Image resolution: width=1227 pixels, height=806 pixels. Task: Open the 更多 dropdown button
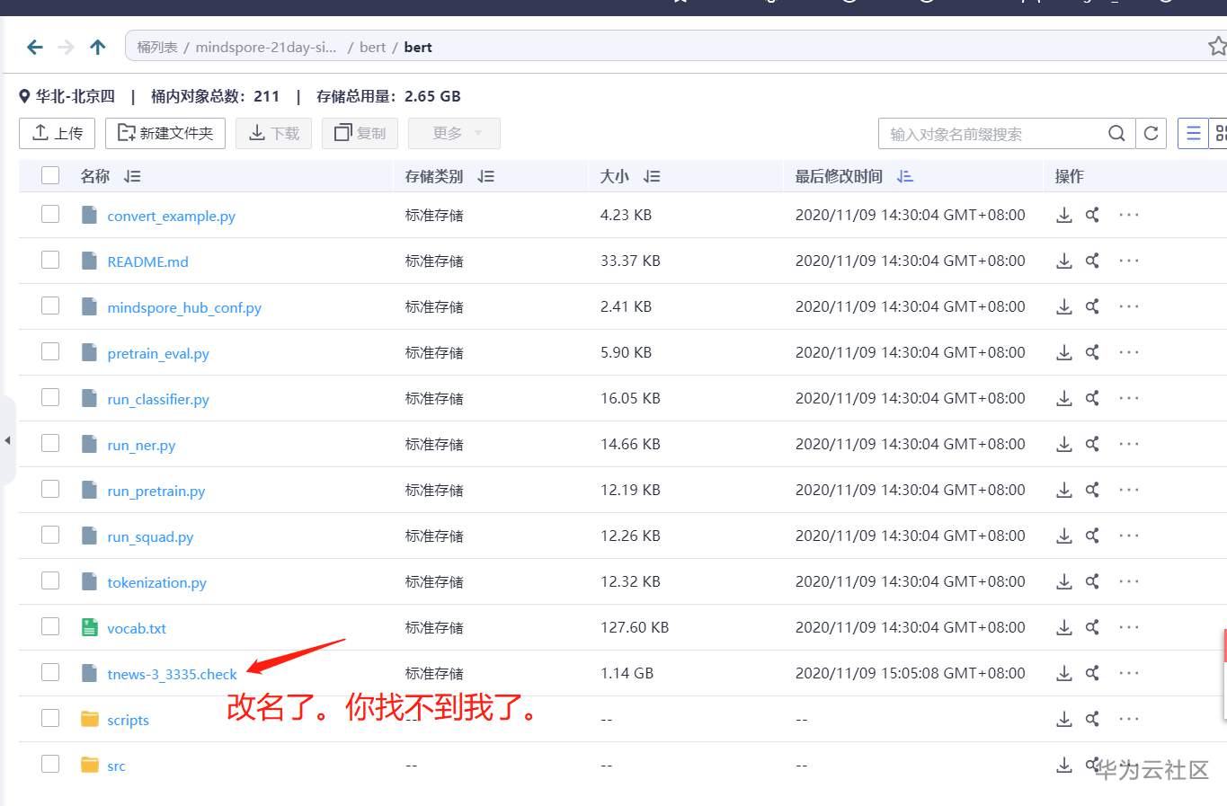(454, 134)
